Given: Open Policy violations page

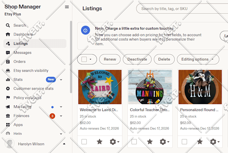Looking at the screenshot, I should point(27,98).
